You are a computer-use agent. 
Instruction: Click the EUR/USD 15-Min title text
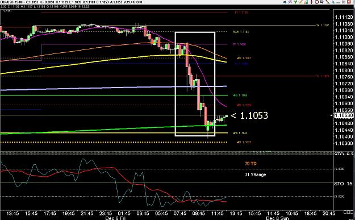point(12,2)
